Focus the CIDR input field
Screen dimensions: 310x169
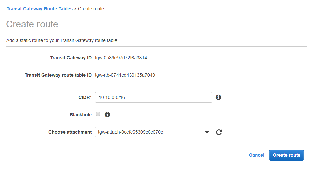click(153, 97)
